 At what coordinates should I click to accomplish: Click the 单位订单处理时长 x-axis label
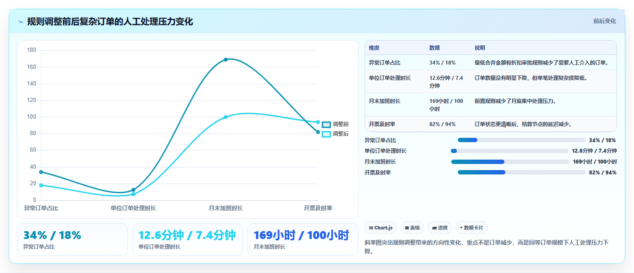click(133, 208)
